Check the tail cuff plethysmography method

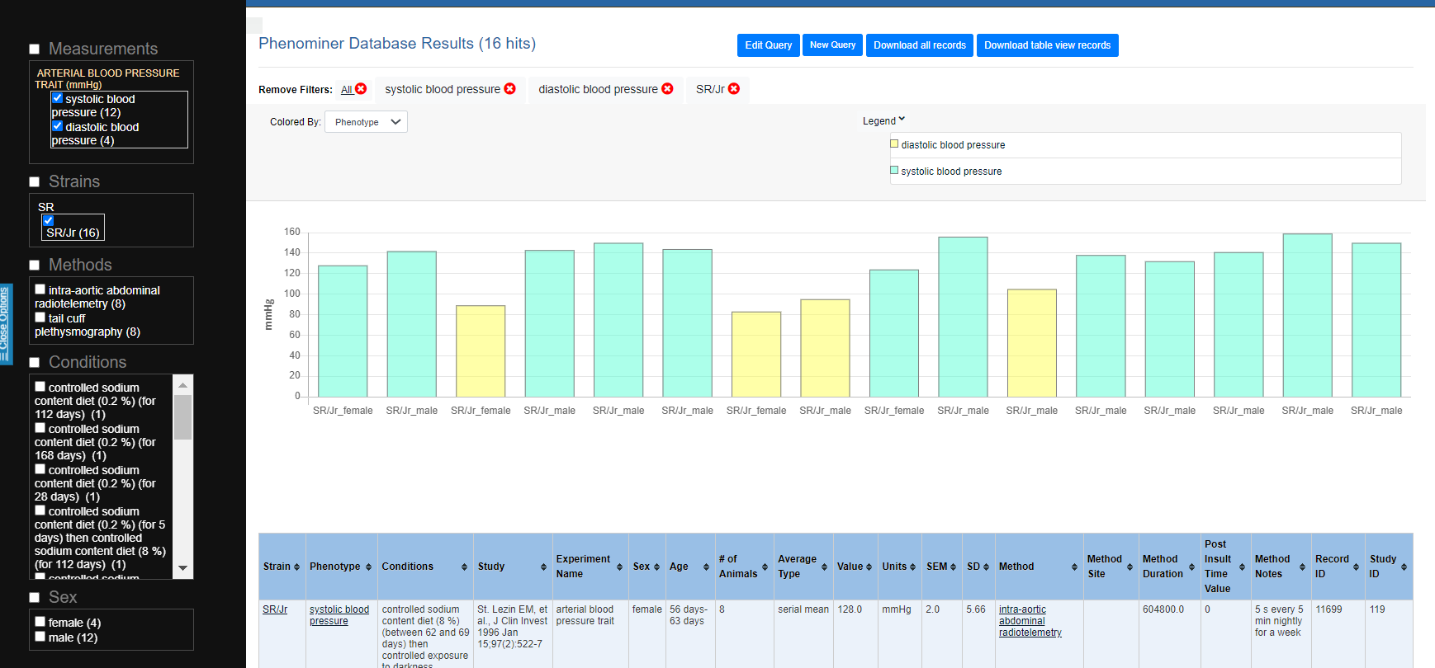[x=40, y=318]
